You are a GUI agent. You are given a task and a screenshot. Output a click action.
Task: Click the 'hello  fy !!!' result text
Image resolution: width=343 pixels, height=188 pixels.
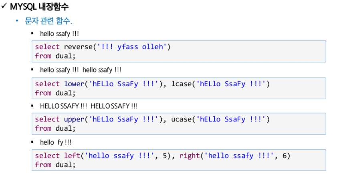click(56, 142)
